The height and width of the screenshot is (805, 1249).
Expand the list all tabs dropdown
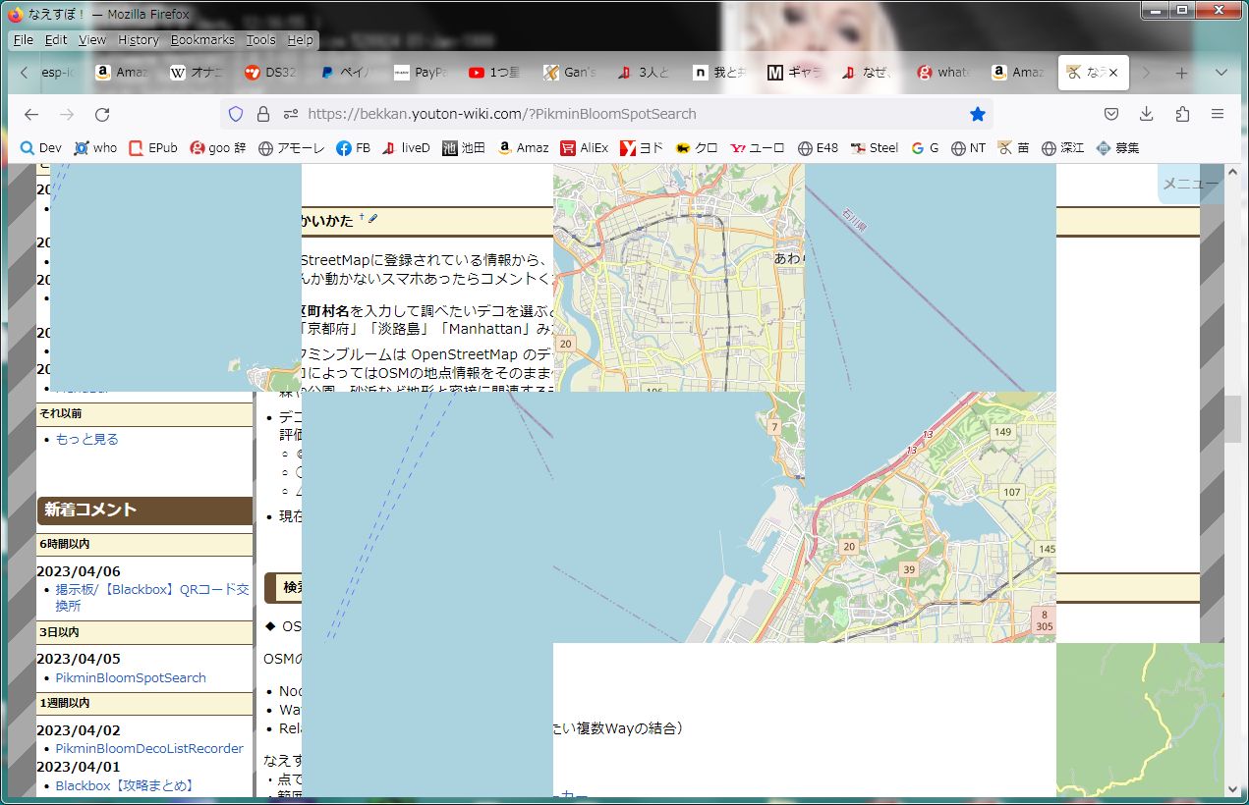pyautogui.click(x=1221, y=73)
